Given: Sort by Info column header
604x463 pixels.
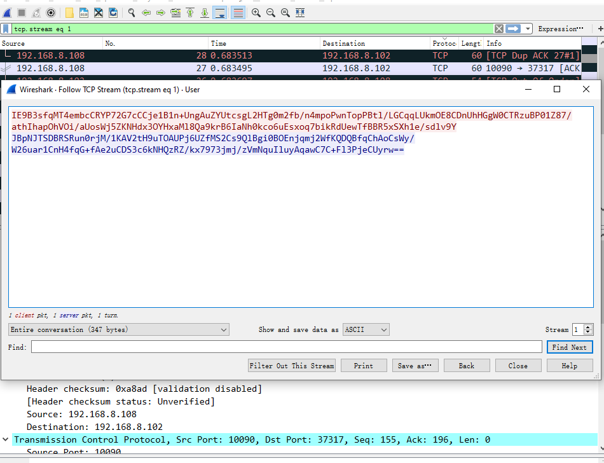Looking at the screenshot, I should point(532,43).
